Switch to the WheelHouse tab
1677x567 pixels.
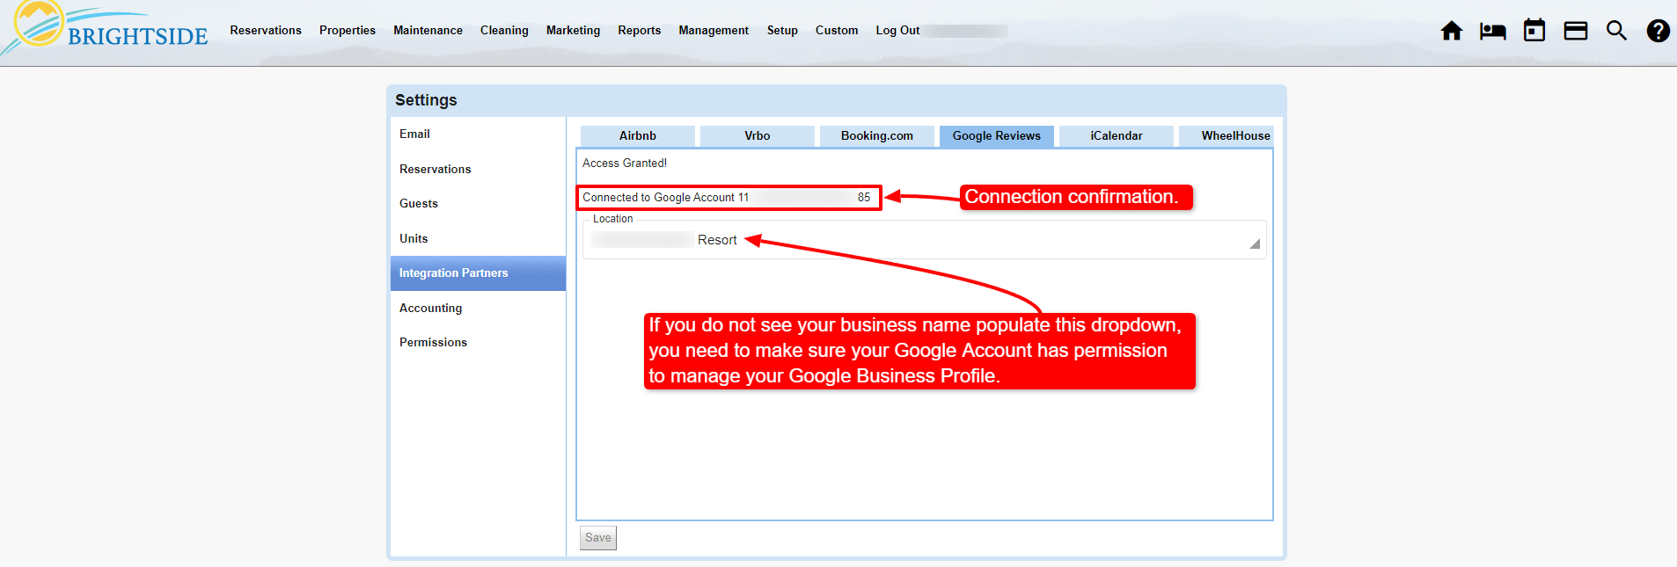1227,135
